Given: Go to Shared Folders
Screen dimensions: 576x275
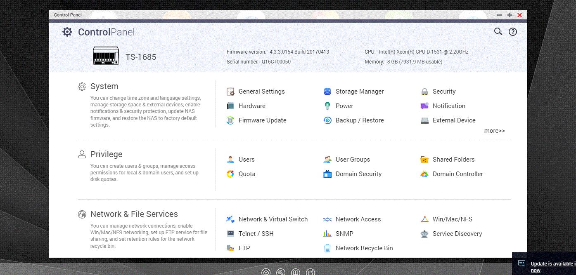Looking at the screenshot, I should [453, 160].
